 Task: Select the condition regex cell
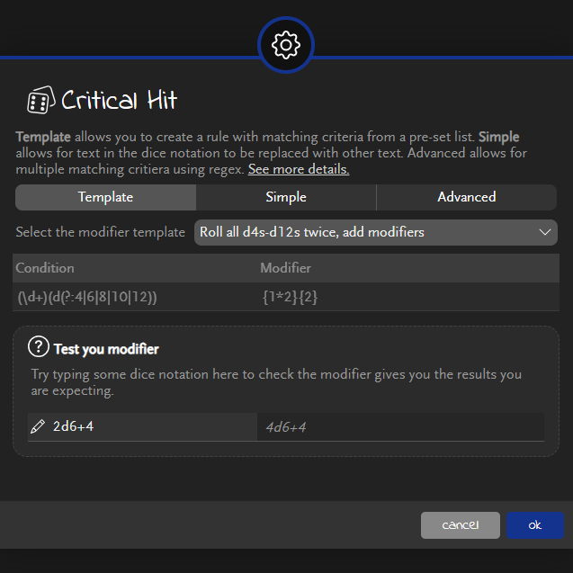click(x=86, y=298)
